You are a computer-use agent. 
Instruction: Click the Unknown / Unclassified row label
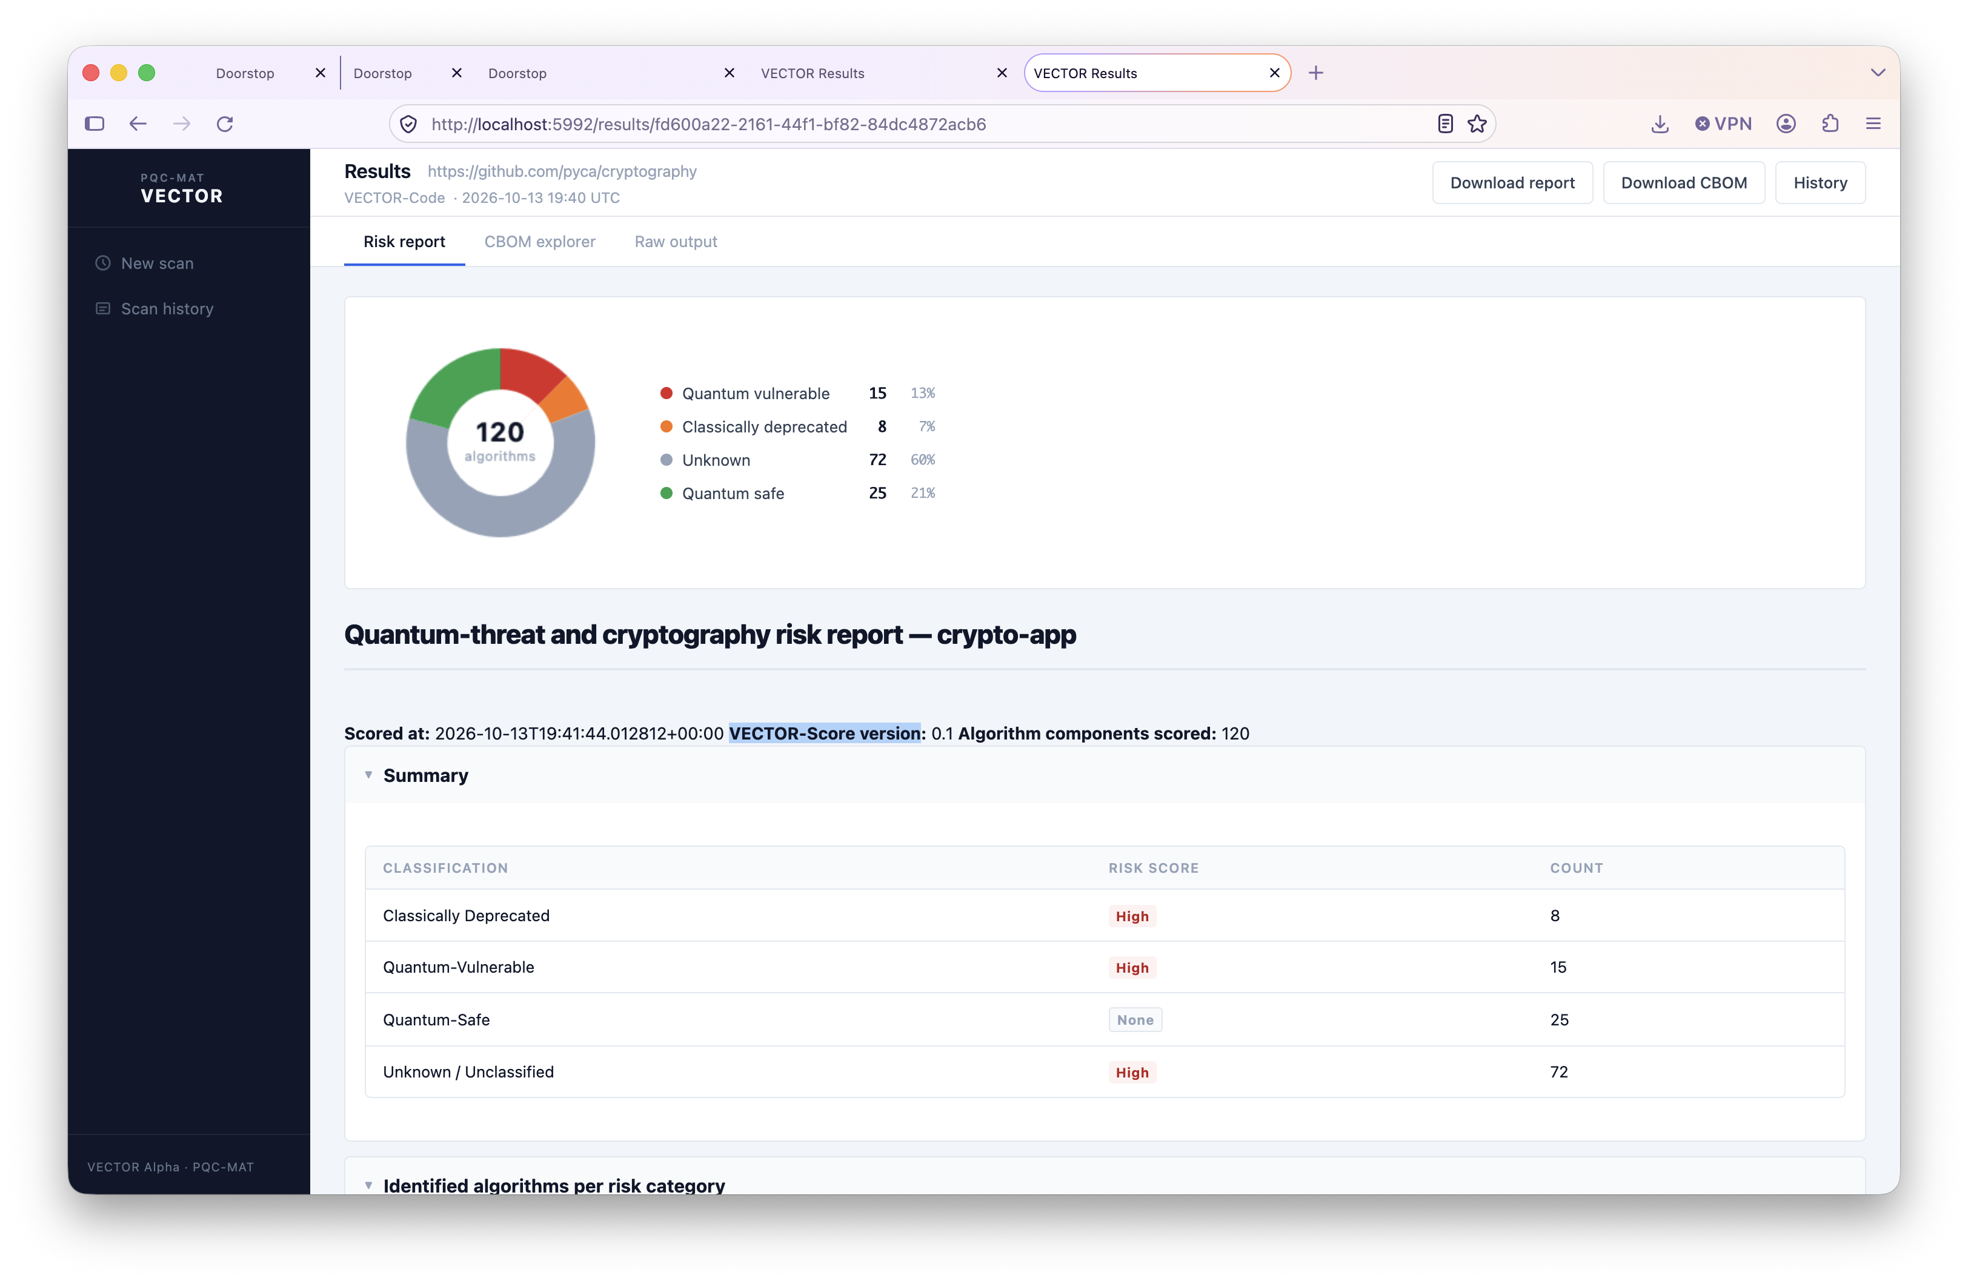[x=468, y=1071]
